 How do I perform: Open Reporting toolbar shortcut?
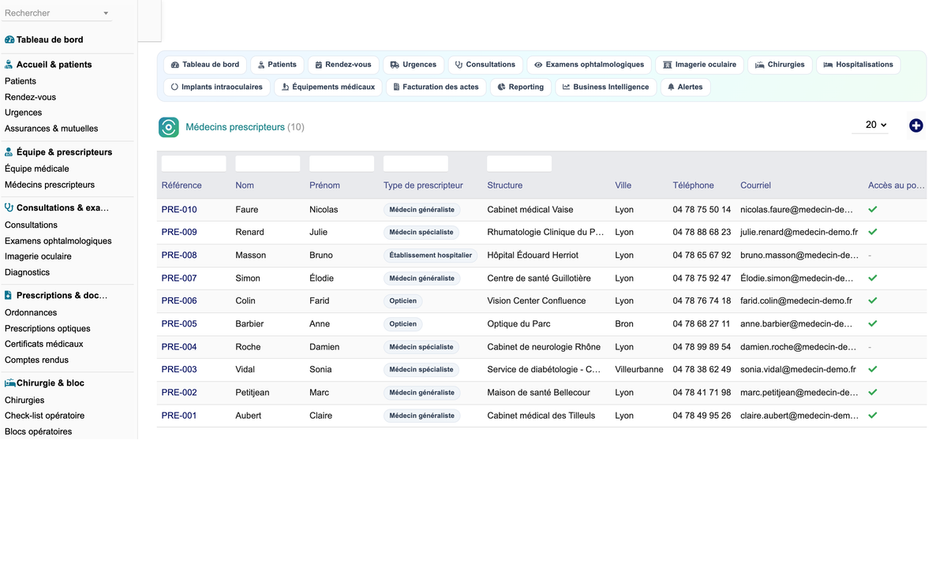tap(521, 87)
